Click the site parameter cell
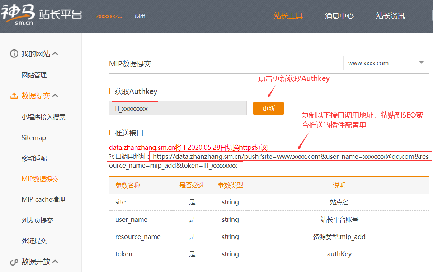Screen dimensions: 433x272 (121, 202)
